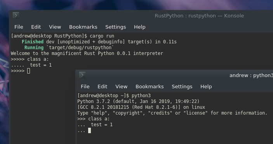
Task: Click the 'RustPython : rustpython — Konsole' title text
Action: click(x=199, y=16)
